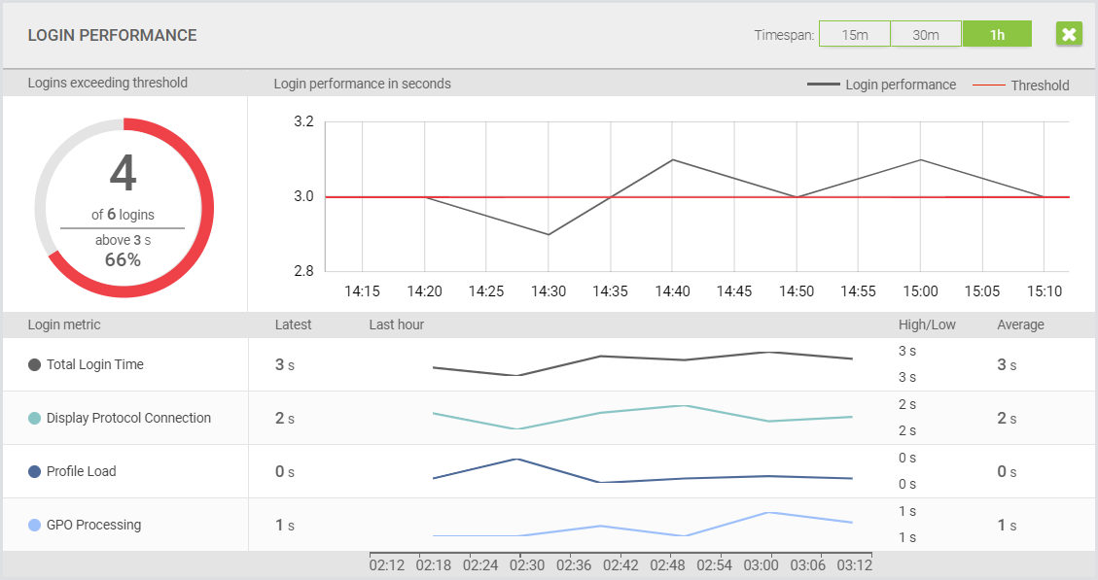1098x580 pixels.
Task: Click the High/Low column header
Action: (927, 324)
